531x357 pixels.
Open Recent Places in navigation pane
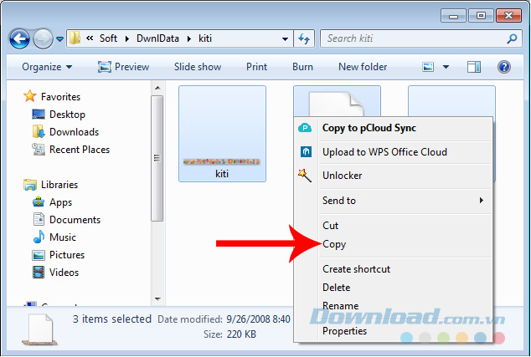click(80, 150)
